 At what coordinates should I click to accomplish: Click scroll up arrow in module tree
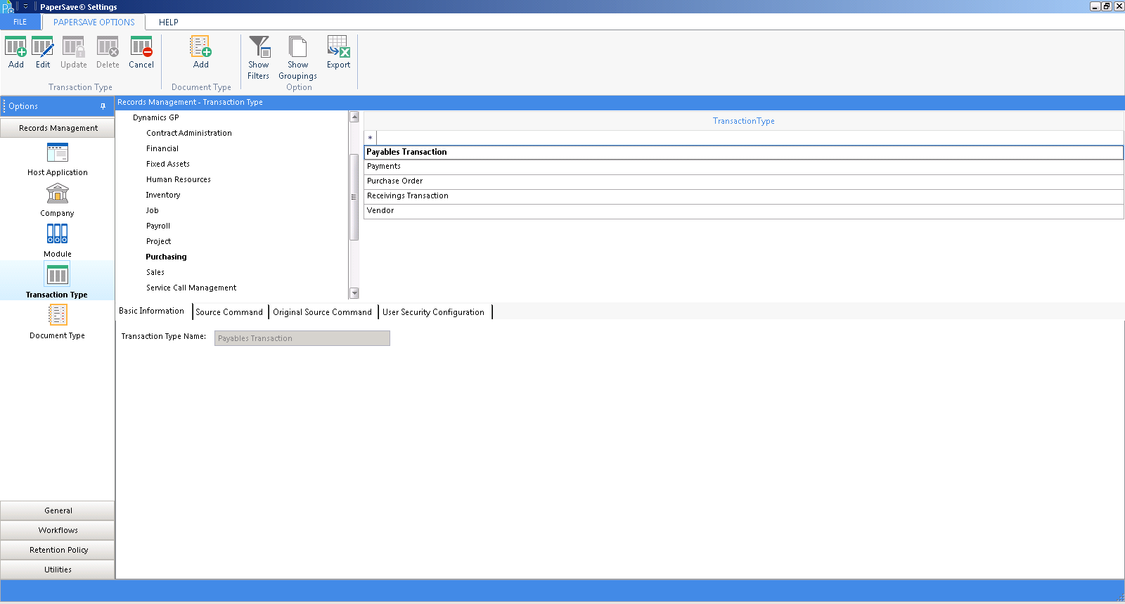click(x=354, y=117)
